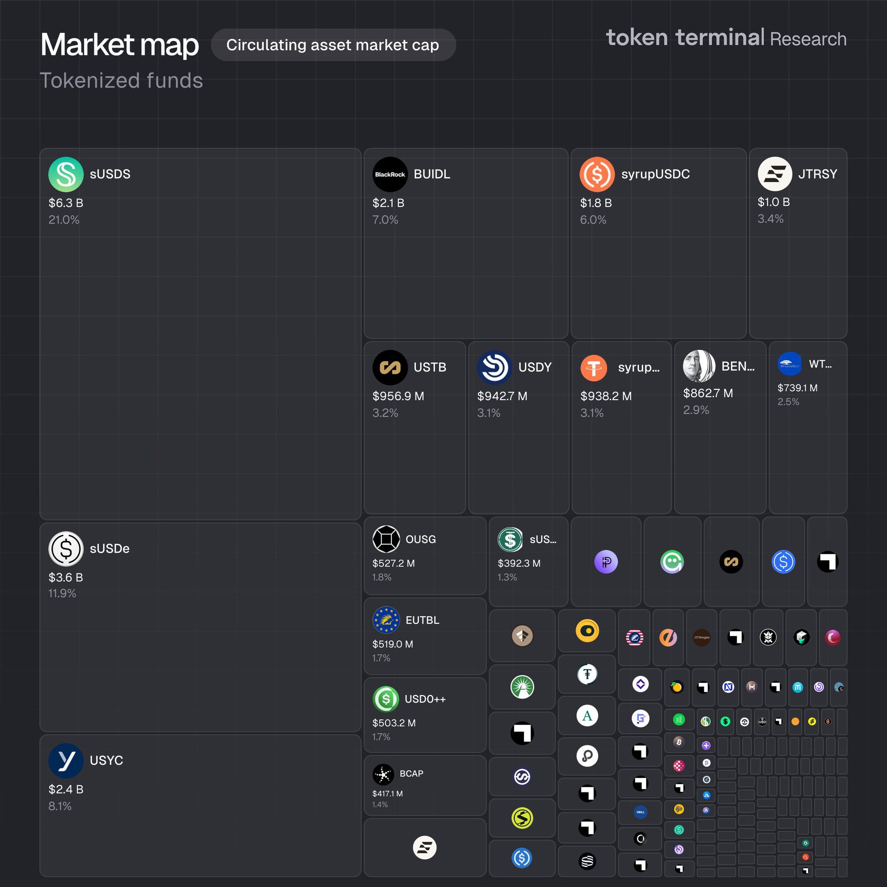Click the OUSG logo icon
Image resolution: width=887 pixels, height=887 pixels.
386,539
